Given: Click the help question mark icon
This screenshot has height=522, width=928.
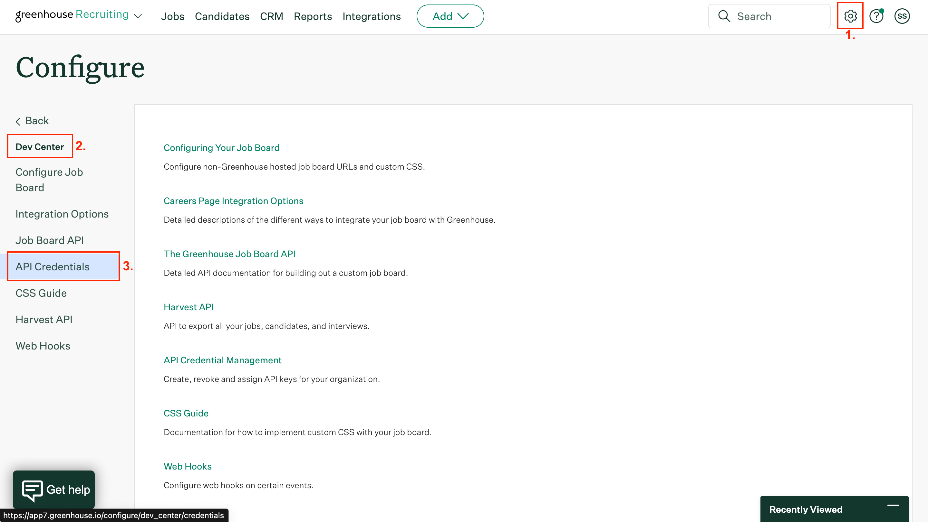Looking at the screenshot, I should (876, 16).
